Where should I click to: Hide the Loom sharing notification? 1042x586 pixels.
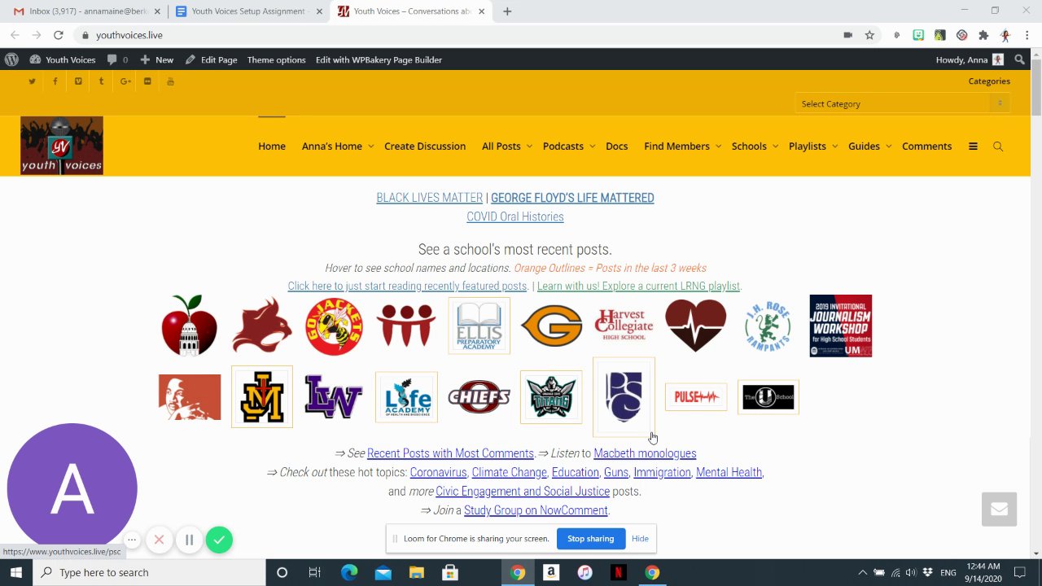640,538
